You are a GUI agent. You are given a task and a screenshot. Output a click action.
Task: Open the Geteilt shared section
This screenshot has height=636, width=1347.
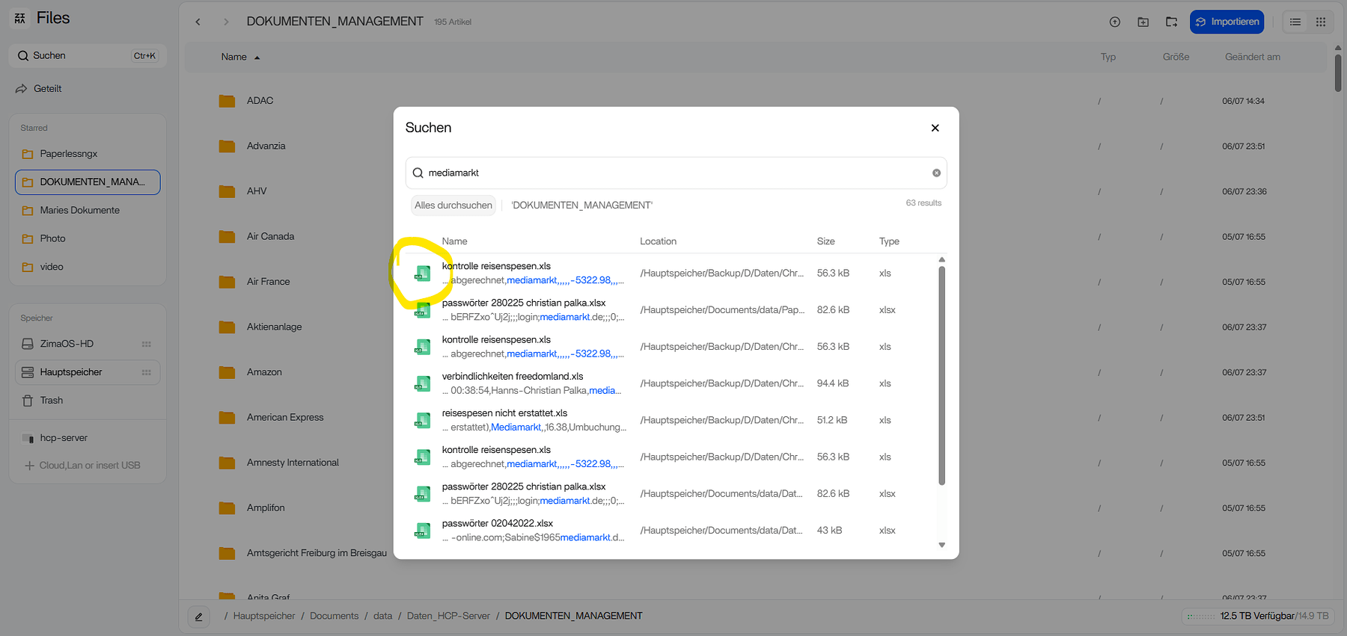point(47,88)
